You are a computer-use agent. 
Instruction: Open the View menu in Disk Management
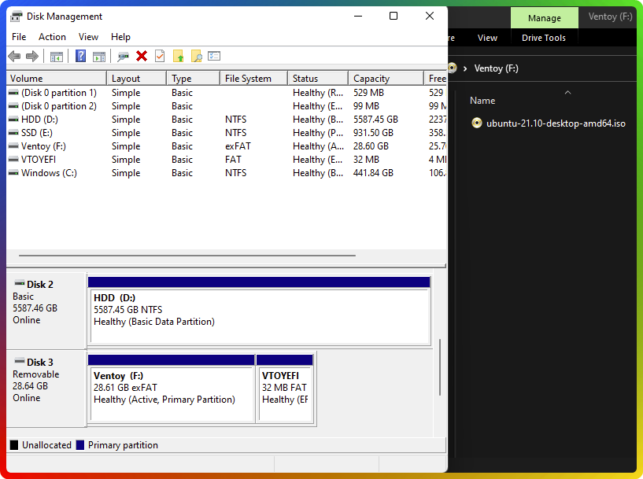point(88,37)
